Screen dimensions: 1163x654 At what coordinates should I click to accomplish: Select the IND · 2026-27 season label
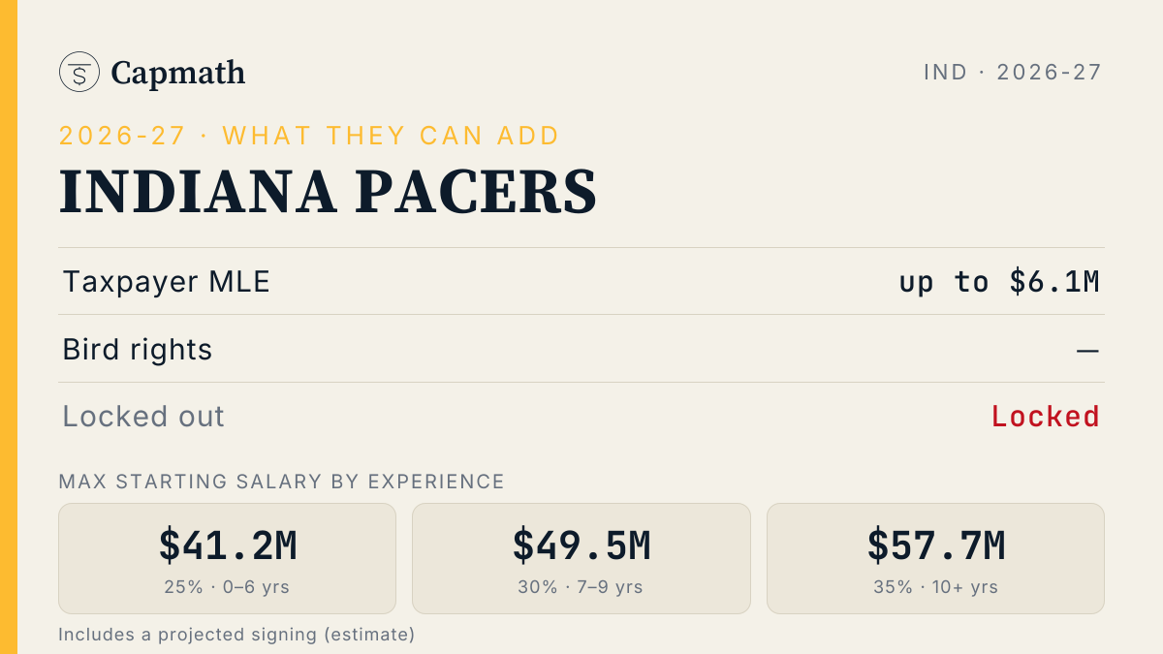[1013, 73]
